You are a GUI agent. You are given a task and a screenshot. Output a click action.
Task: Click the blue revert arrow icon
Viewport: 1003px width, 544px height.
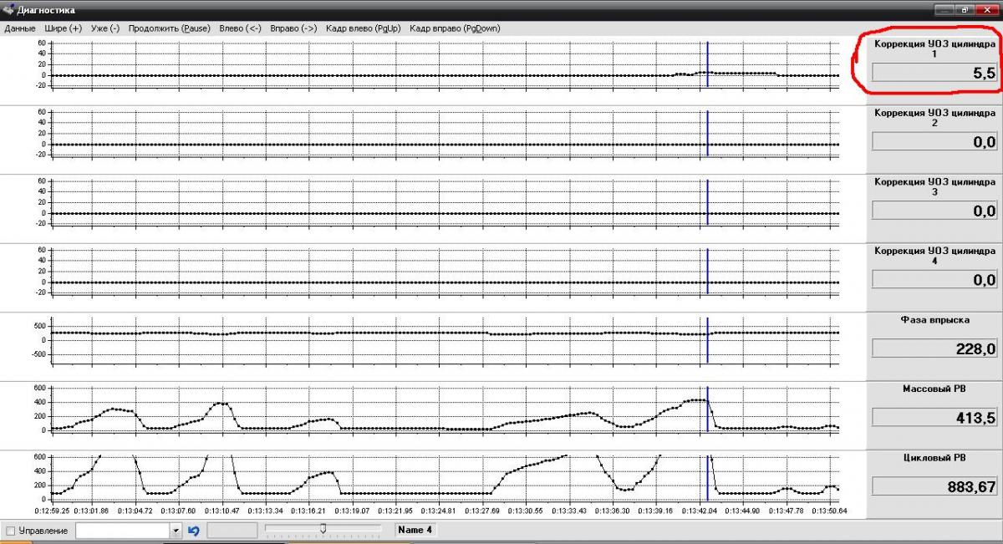coord(194,531)
